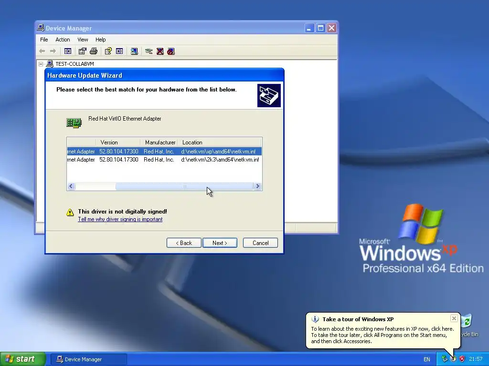Click the TEST-COLLABVM tree label
The width and height of the screenshot is (489, 366).
75,64
